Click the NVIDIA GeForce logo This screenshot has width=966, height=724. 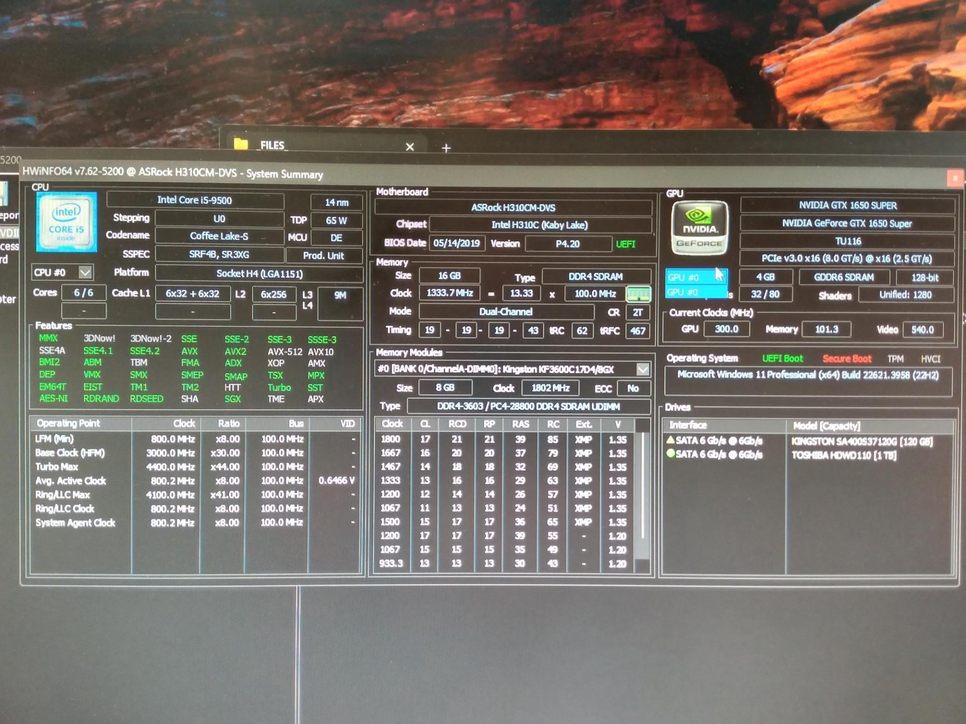[699, 228]
